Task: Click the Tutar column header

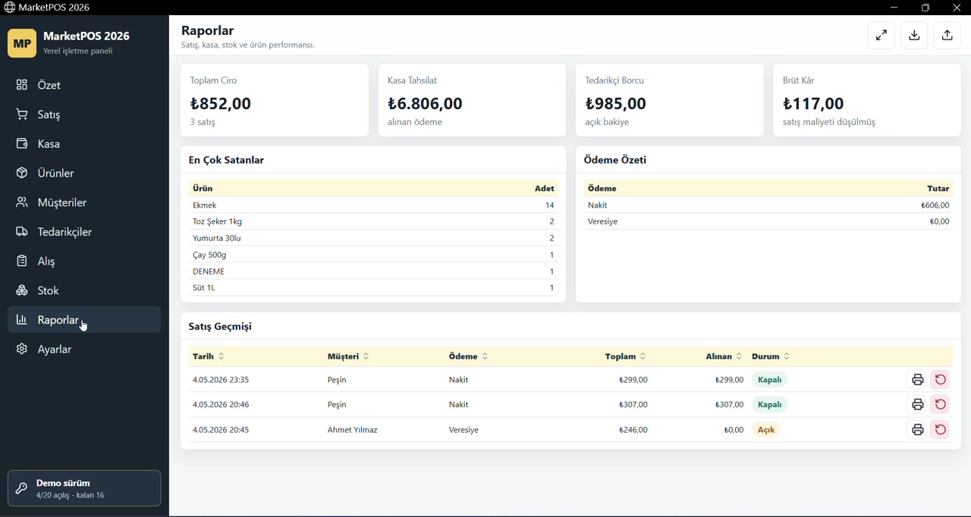Action: point(938,189)
